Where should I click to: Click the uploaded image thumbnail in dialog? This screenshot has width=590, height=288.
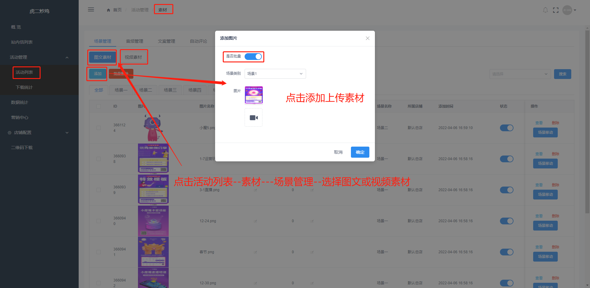pos(254,95)
